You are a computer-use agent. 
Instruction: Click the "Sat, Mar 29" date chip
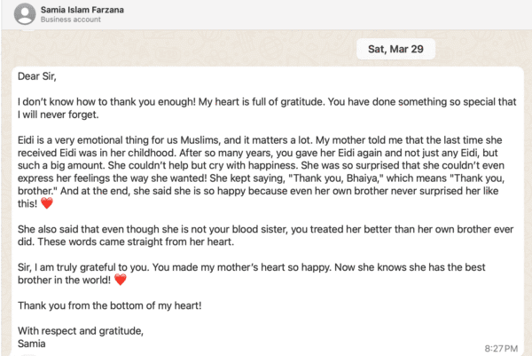pos(395,49)
